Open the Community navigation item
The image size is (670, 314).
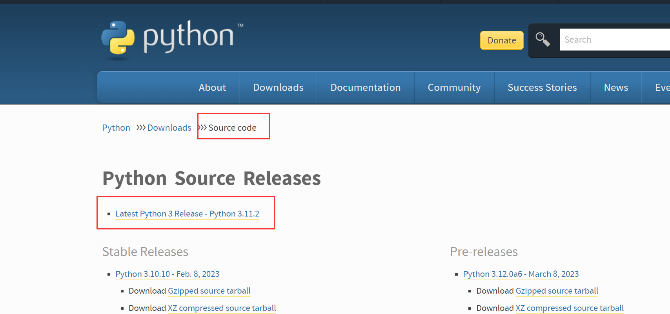click(x=454, y=87)
